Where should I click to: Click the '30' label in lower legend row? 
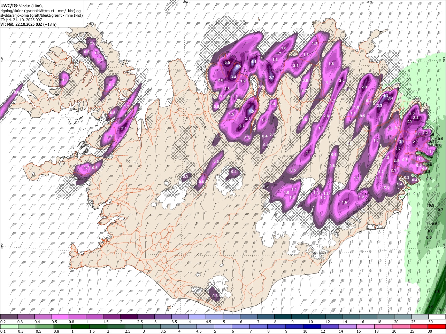click(430, 332)
